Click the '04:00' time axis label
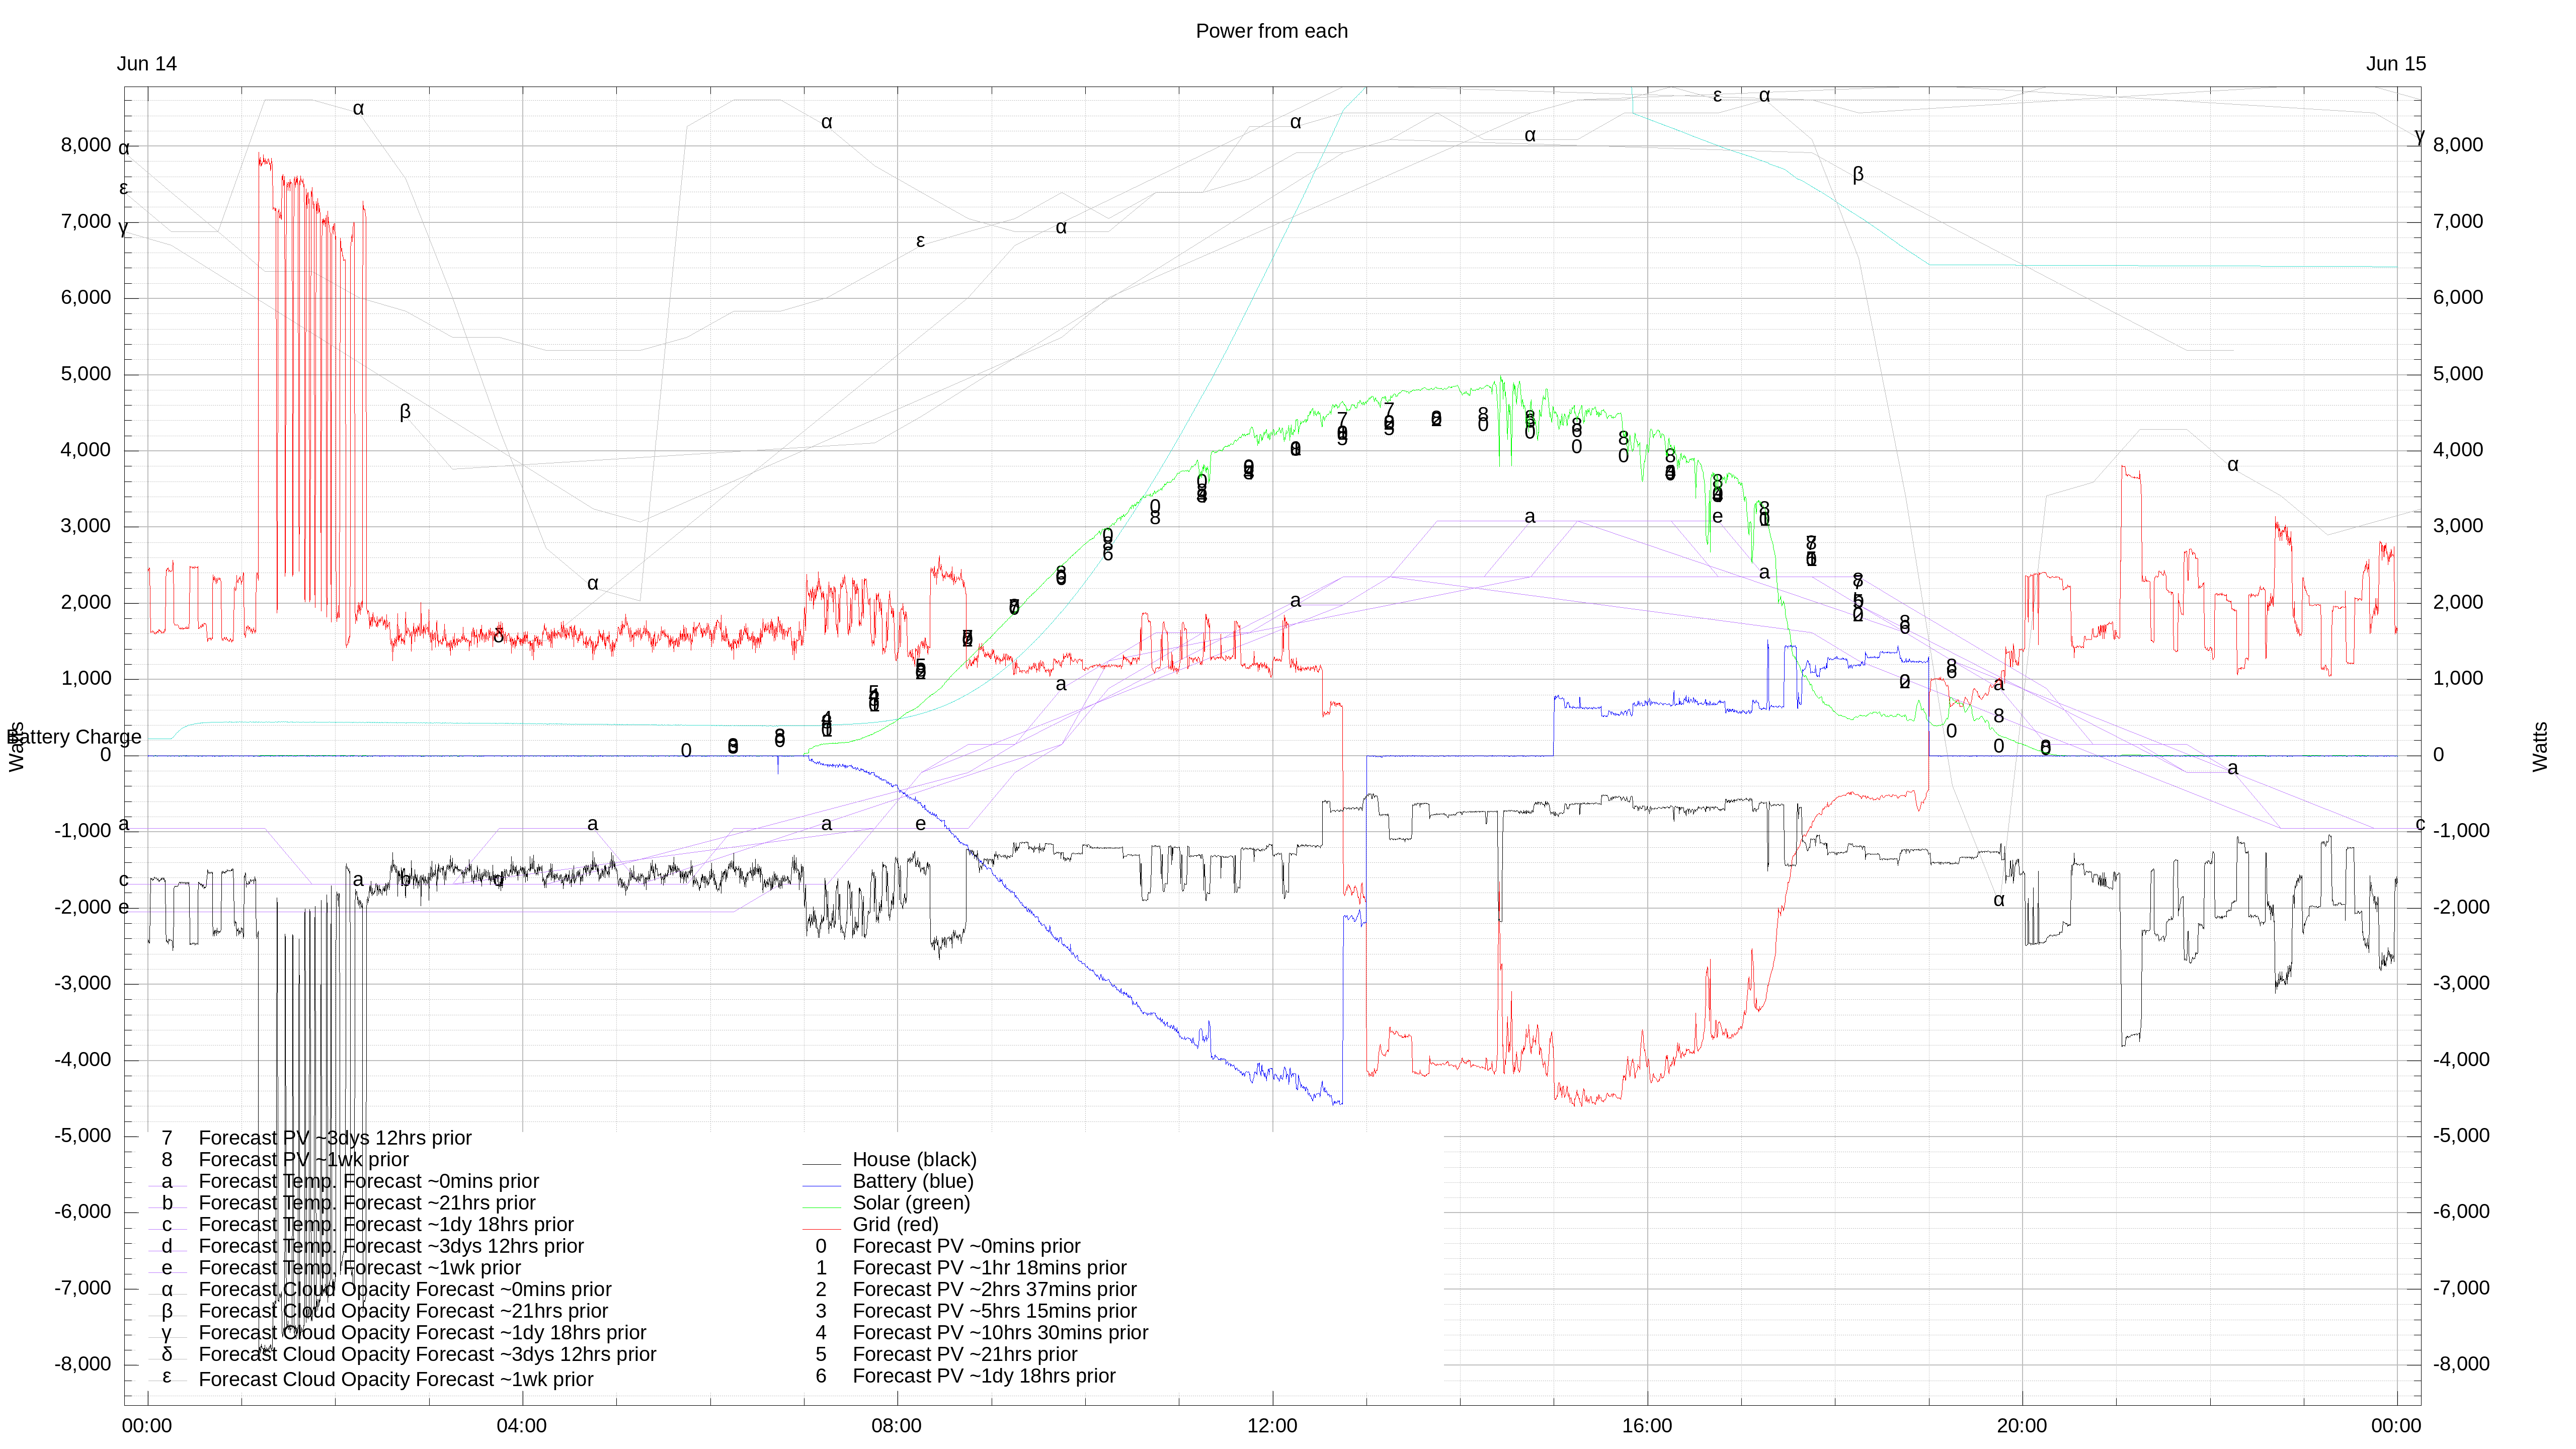This screenshot has height=1449, width=2576. [x=521, y=1425]
